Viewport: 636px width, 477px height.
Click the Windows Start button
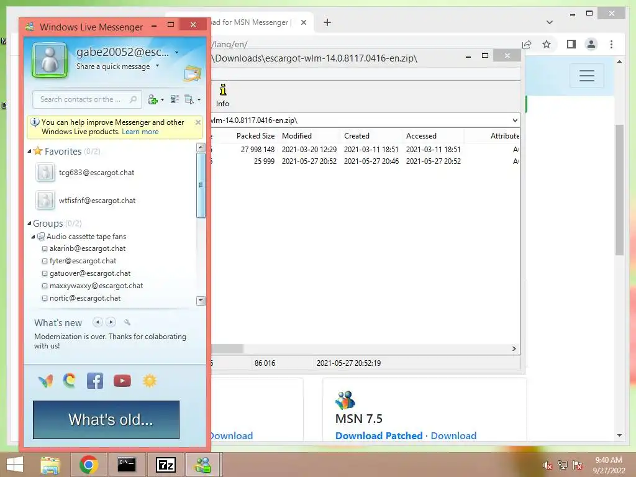pyautogui.click(x=15, y=465)
